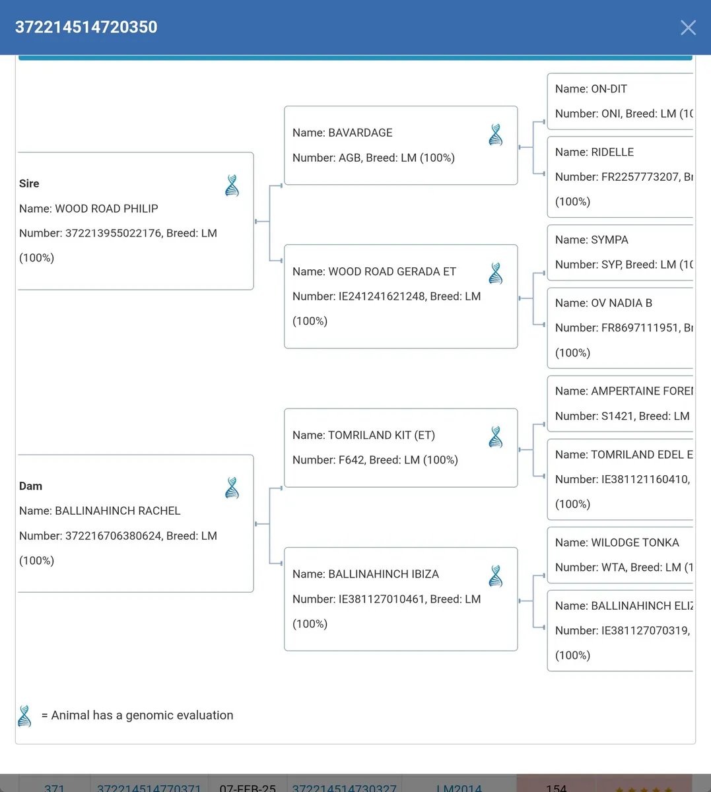Select the OV NADIA B ancestor card
This screenshot has width=711, height=792.
coord(621,328)
